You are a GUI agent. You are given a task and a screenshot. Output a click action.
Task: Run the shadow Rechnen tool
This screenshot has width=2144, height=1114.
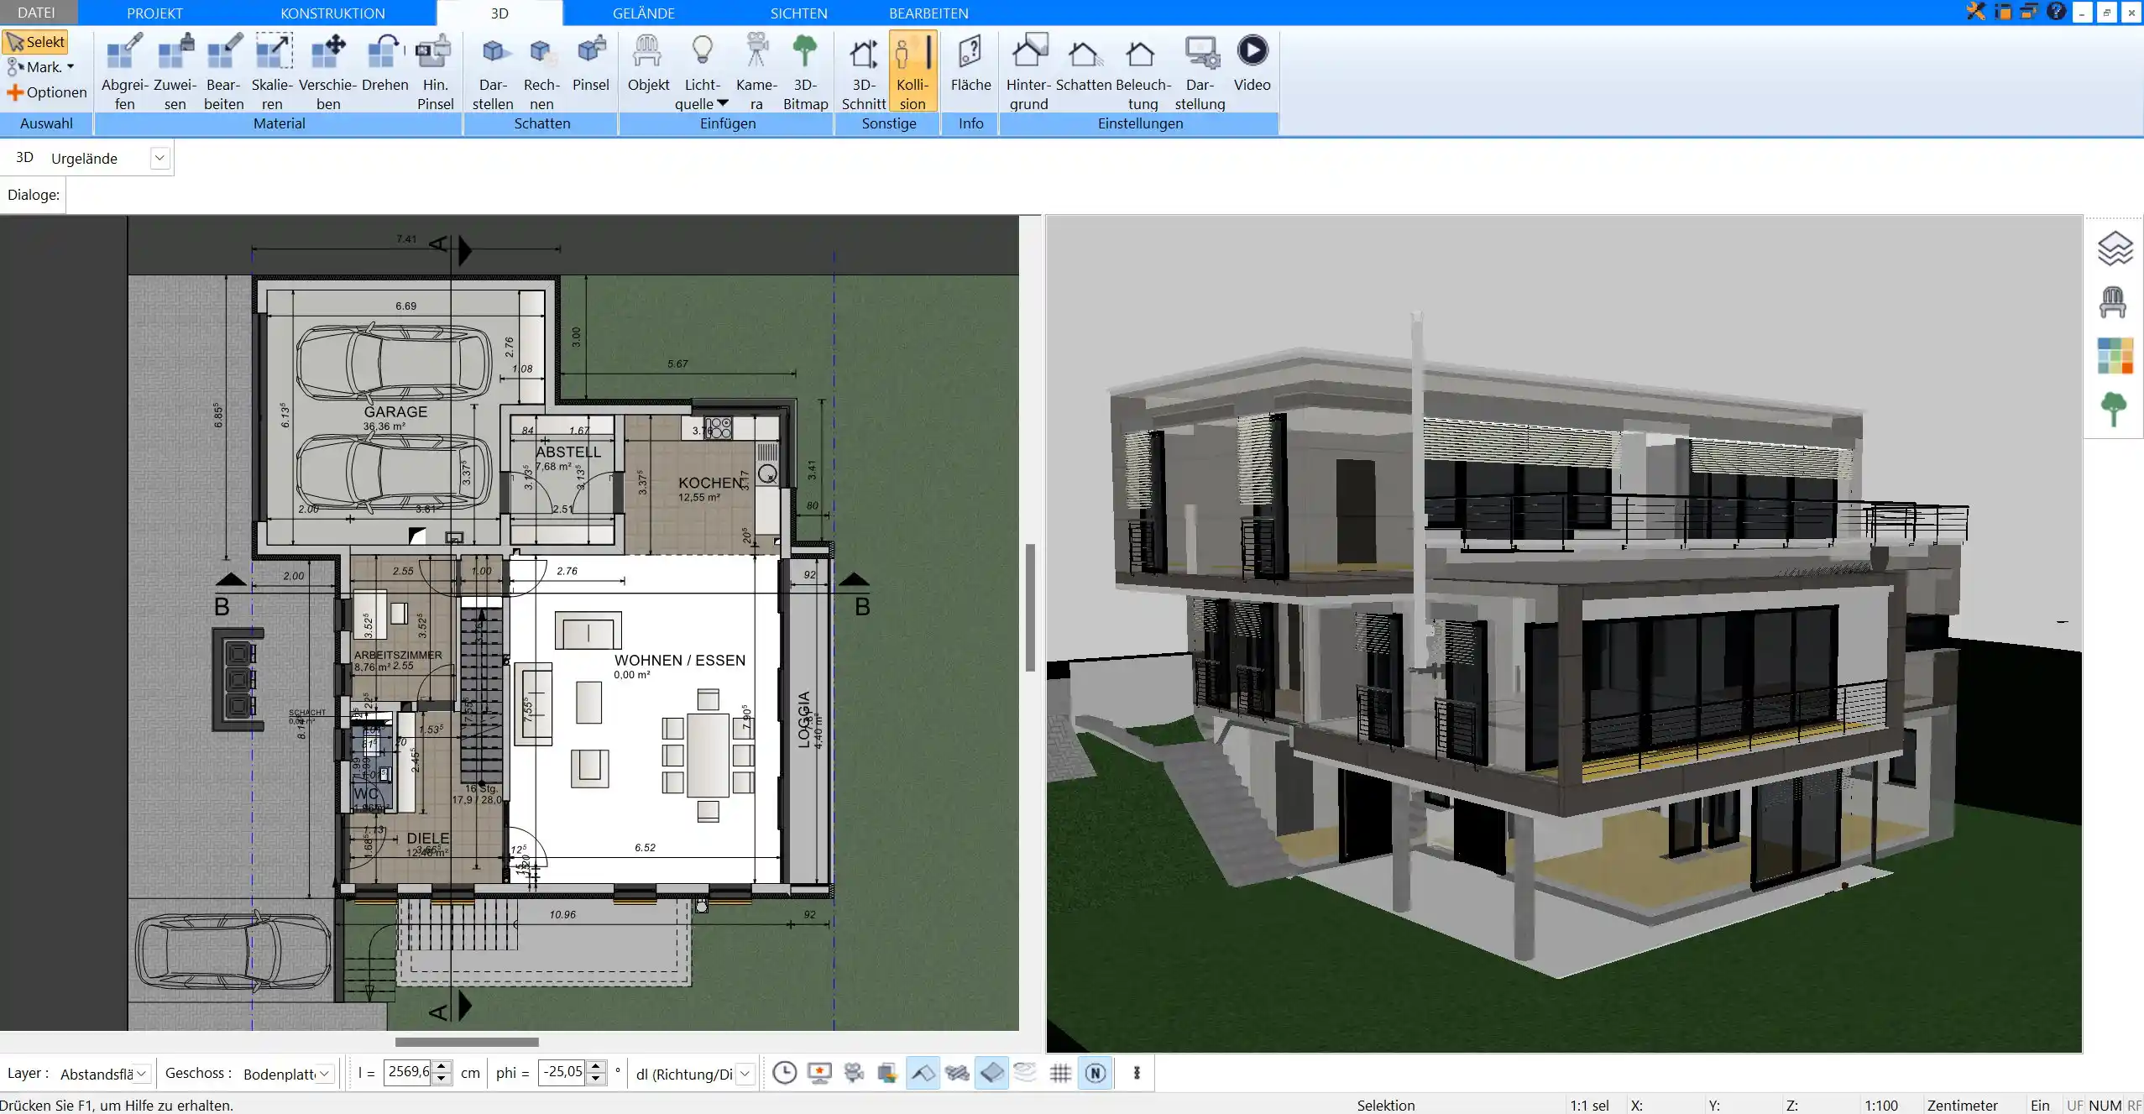541,71
